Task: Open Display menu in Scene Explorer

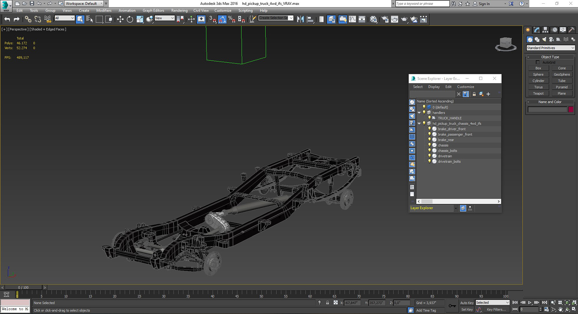Action: point(434,87)
